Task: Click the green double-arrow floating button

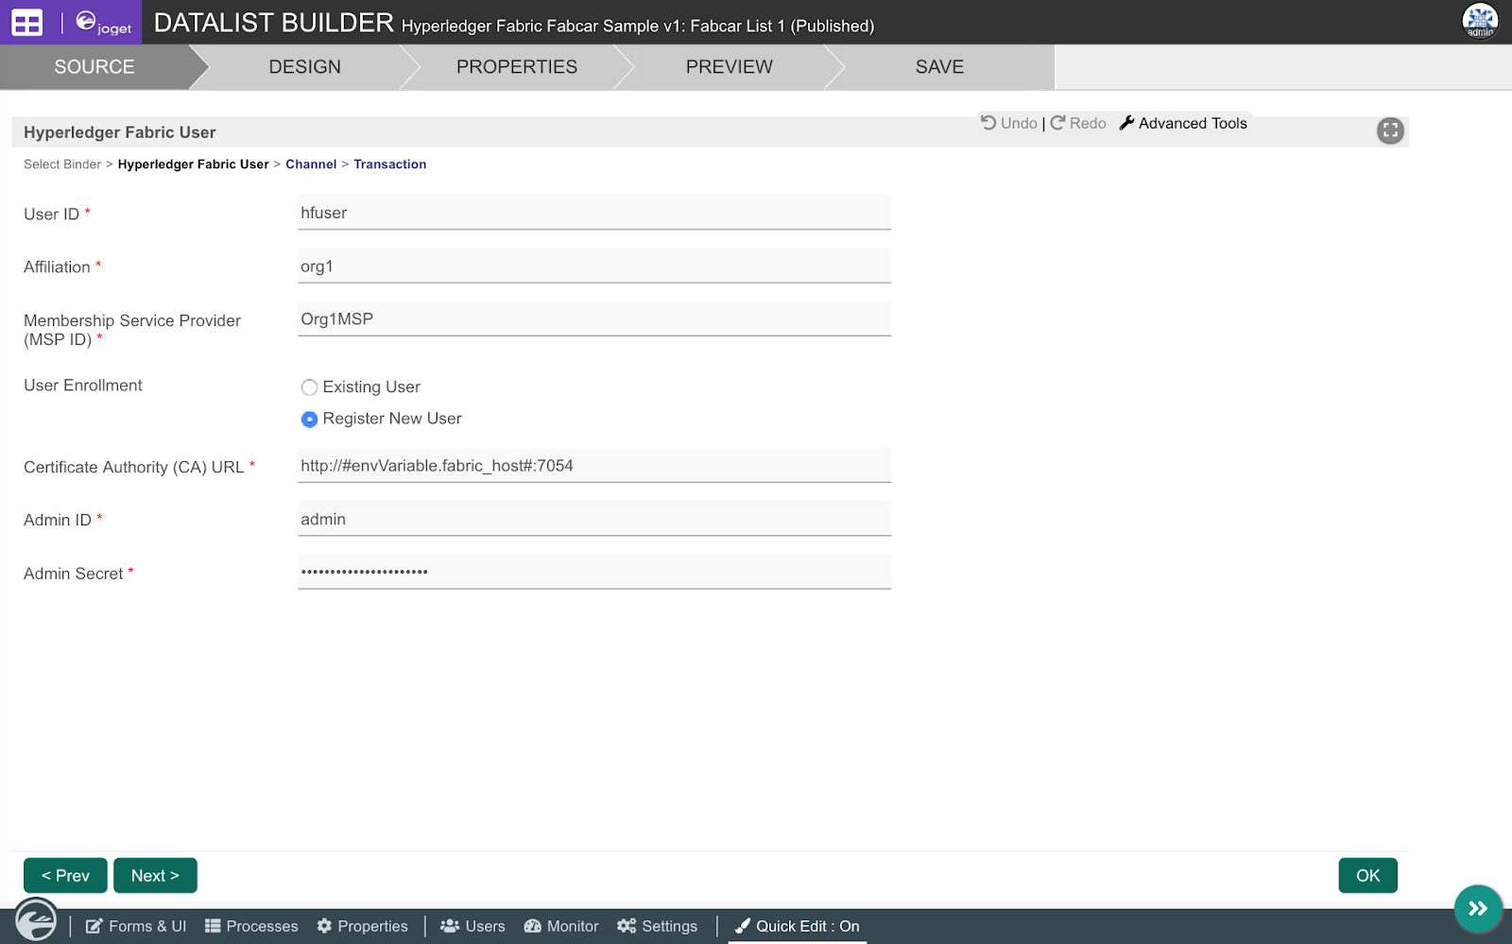Action: point(1478,908)
